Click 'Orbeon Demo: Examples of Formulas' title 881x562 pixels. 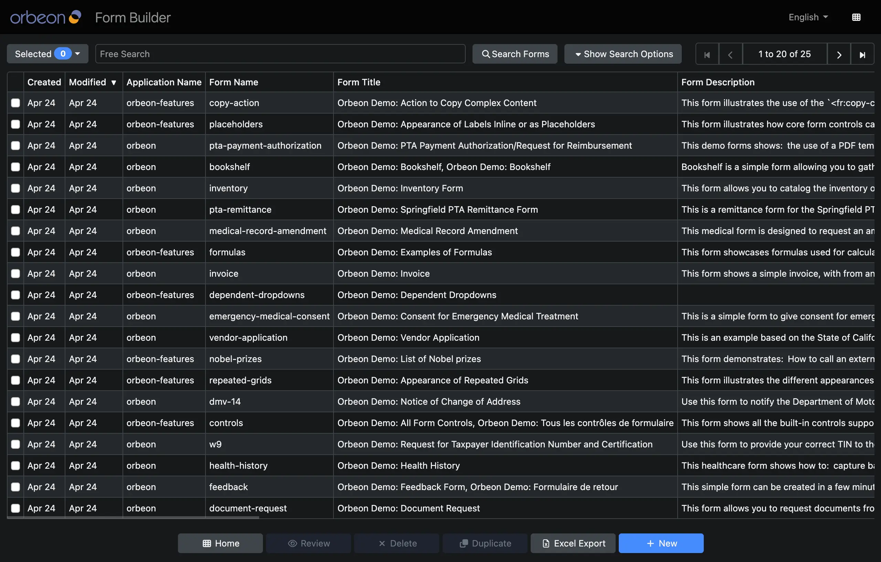pyautogui.click(x=415, y=252)
